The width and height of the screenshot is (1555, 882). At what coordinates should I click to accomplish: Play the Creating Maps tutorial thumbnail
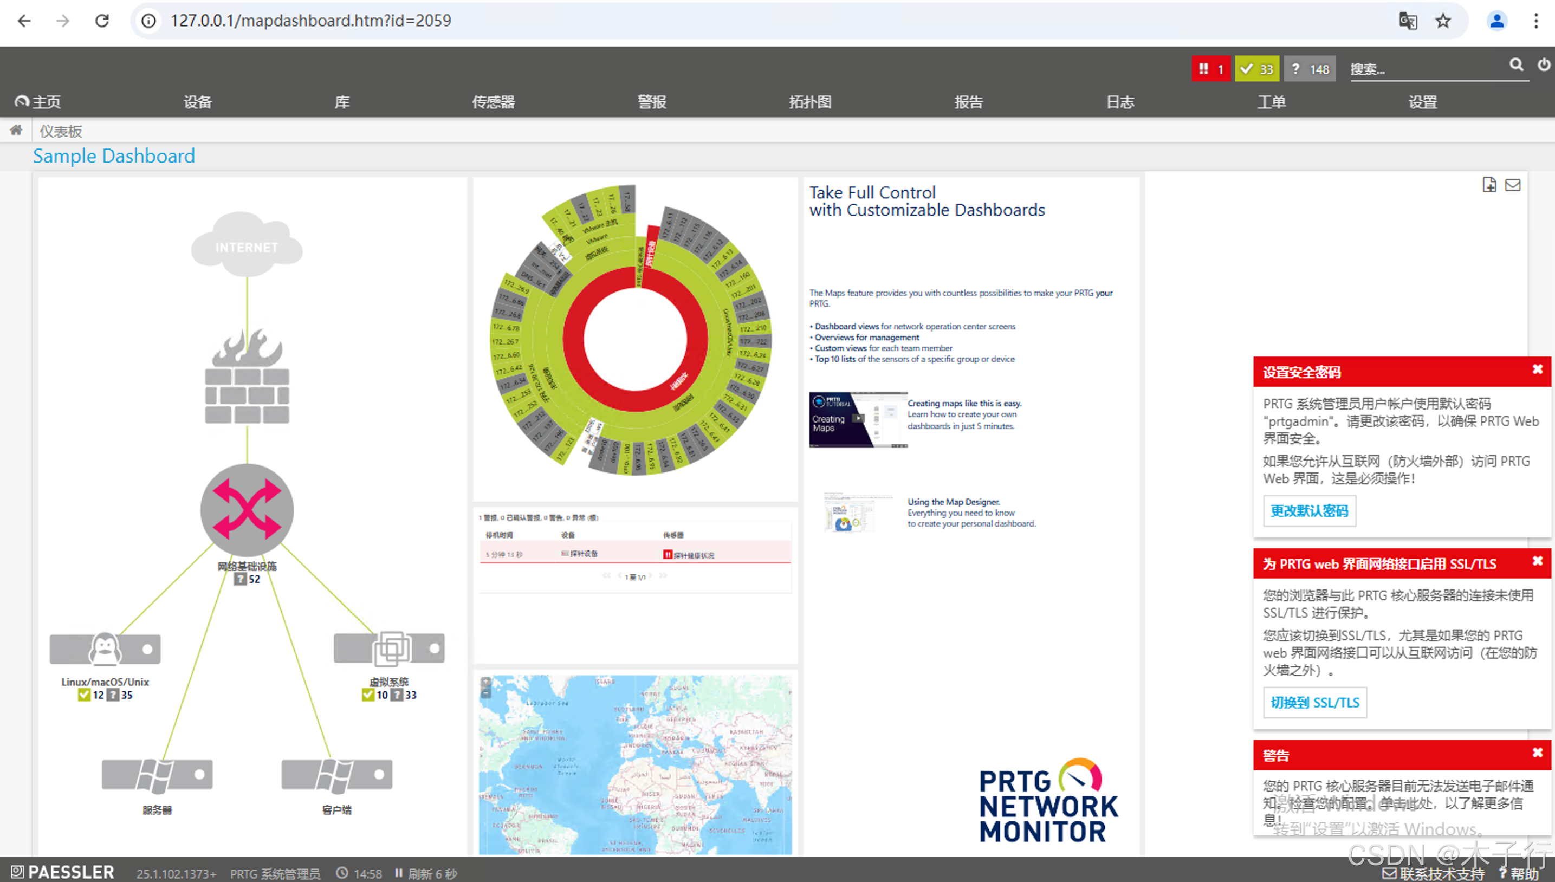[858, 419]
